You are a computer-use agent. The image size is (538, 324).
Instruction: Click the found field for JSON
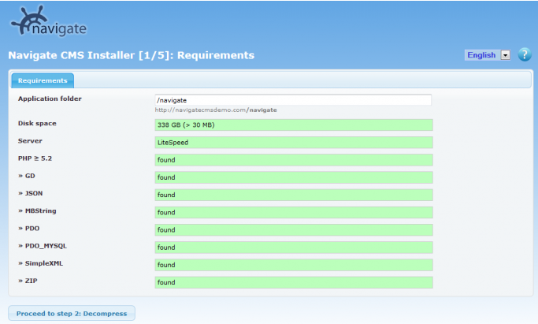(294, 195)
